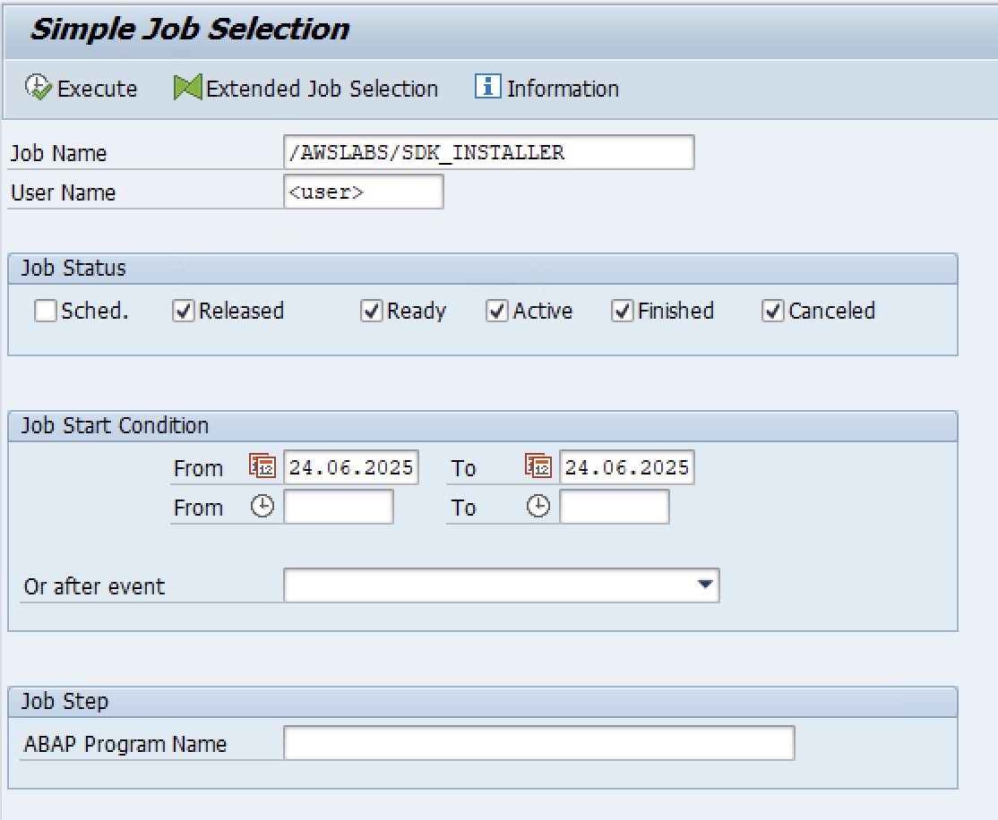
Task: Click the Extended Job Selection green icon
Action: coord(187,88)
